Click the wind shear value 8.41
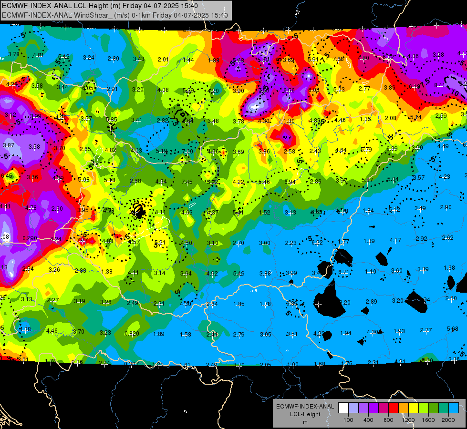Viewport: 467px width, 429px height. tap(439, 85)
